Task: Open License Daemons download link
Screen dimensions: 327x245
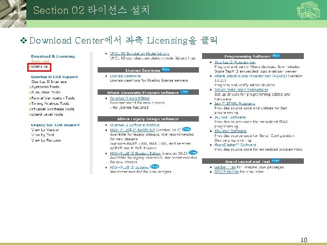Action: tap(125, 76)
